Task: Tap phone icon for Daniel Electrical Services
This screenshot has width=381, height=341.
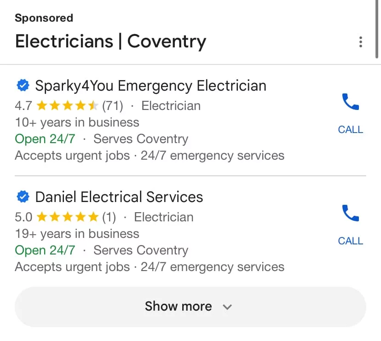Action: pos(350,213)
